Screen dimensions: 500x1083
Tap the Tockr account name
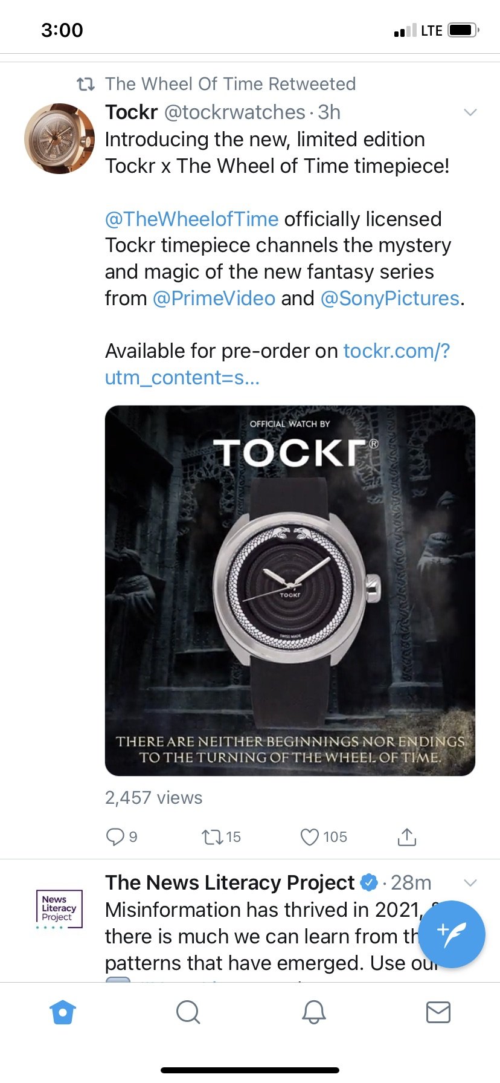[x=132, y=112]
